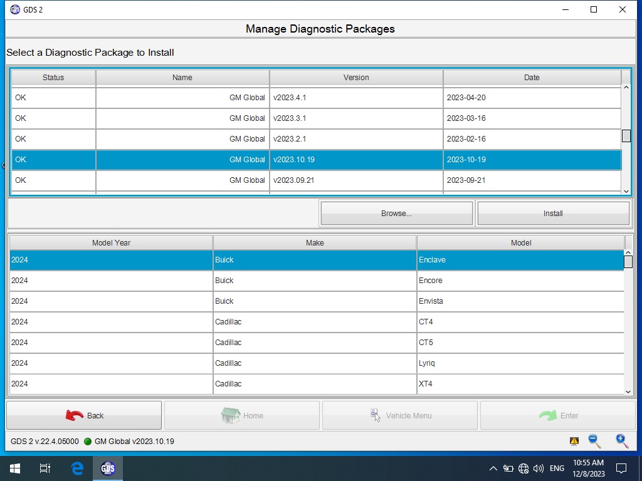Click the volume speaker tray icon
The width and height of the screenshot is (642, 481).
(538, 468)
